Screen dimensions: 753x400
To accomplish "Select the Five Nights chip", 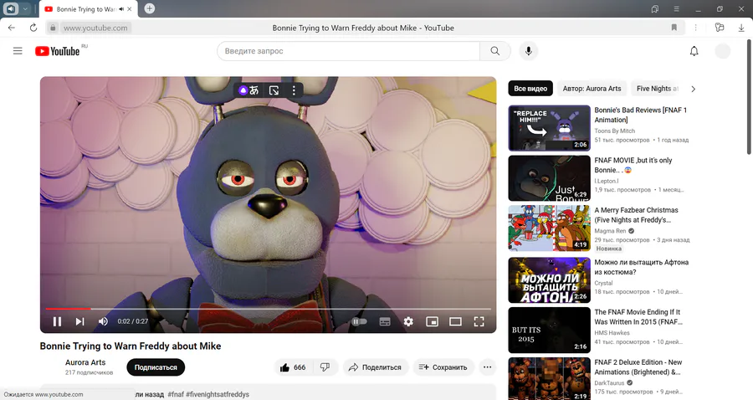I will 657,89.
